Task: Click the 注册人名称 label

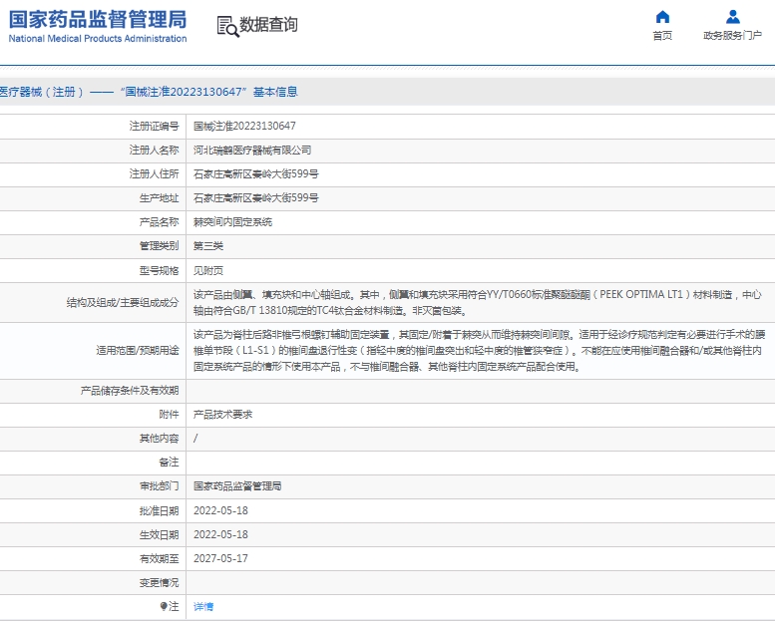Action: [x=155, y=151]
